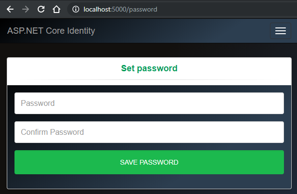Expand the navbar hamburger menu
The image size is (297, 194).
point(280,31)
